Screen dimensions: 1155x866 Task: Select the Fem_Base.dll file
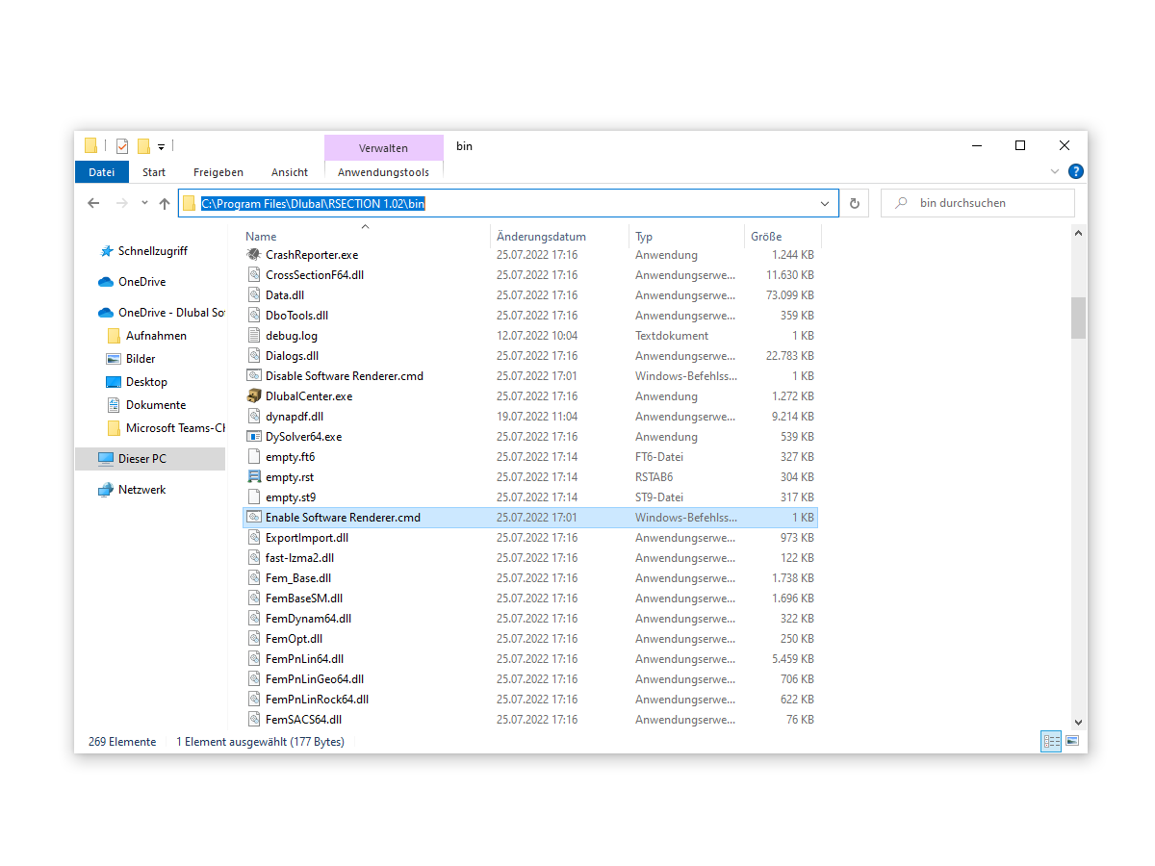point(529,578)
